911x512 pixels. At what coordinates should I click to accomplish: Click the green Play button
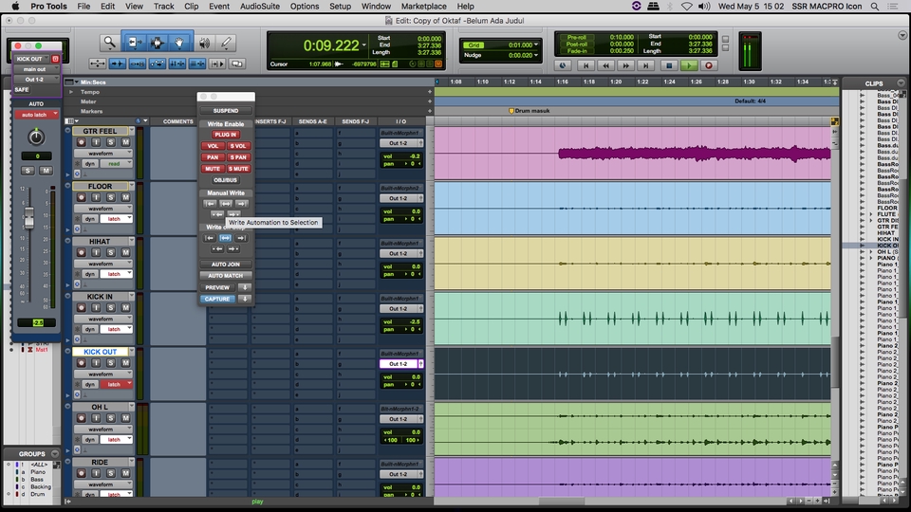pos(689,65)
